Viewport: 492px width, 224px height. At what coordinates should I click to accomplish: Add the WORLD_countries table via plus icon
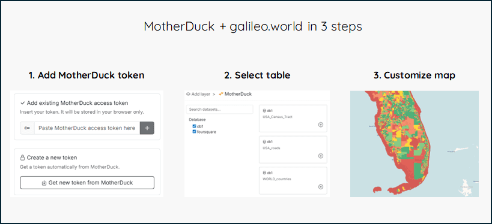[321, 187]
